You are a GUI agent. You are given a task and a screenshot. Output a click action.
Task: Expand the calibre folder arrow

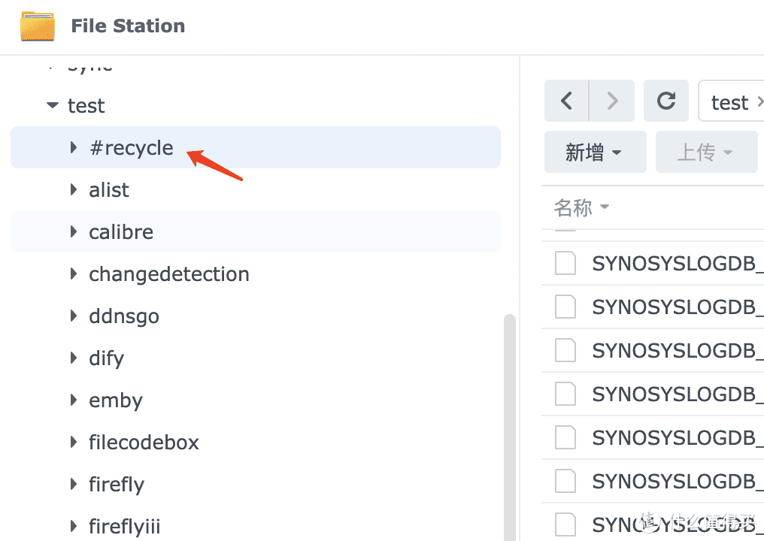(74, 232)
